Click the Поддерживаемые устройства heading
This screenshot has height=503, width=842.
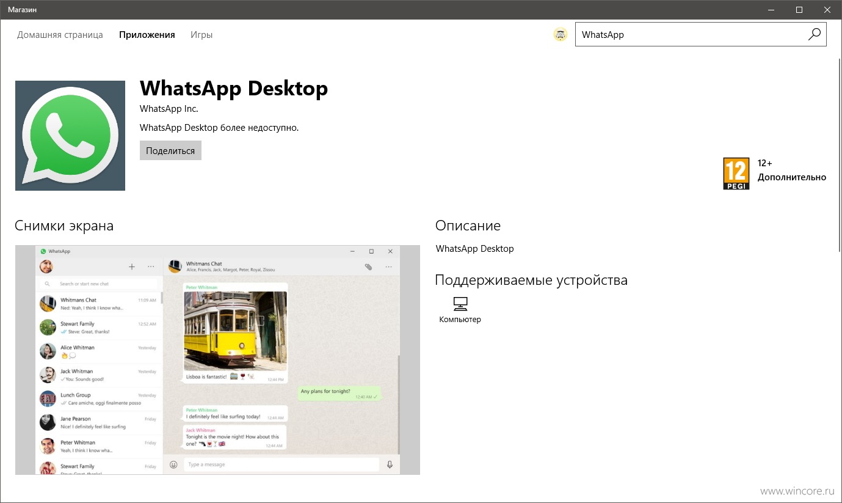click(x=531, y=281)
